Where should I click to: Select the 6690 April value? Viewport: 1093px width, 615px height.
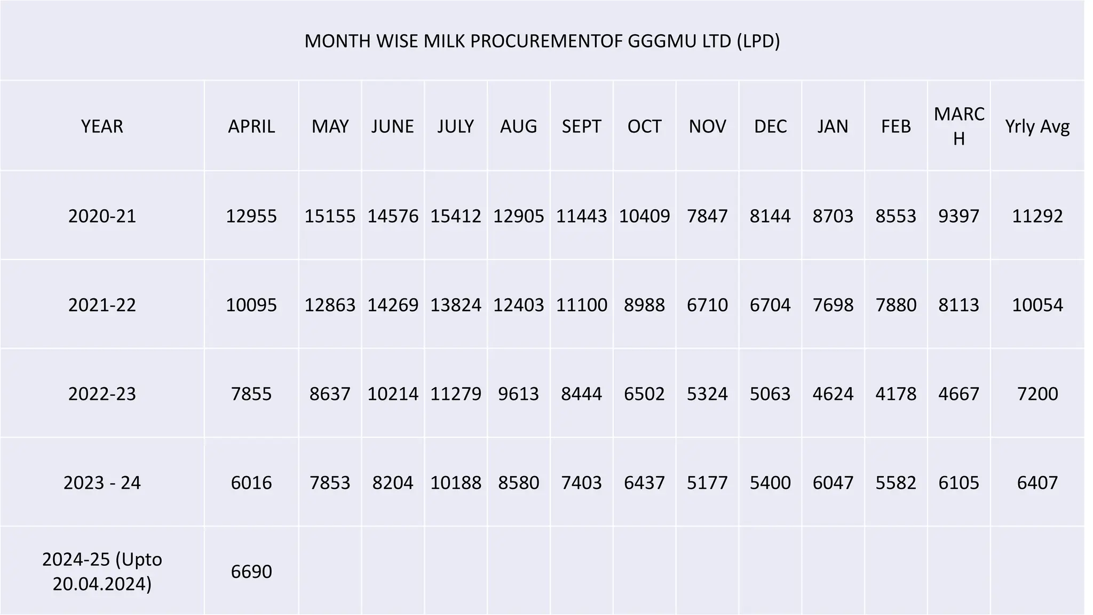[251, 571]
